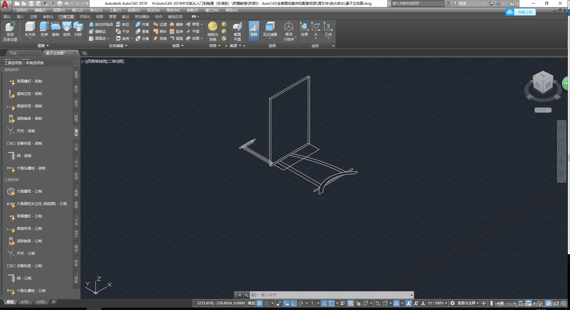Select the Loft (放样) tool
This screenshot has width=570, height=310.
tap(67, 29)
